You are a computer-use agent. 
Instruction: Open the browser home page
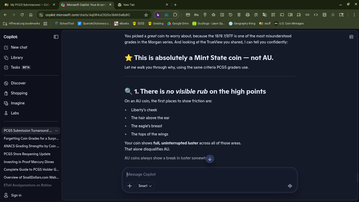click(31, 15)
